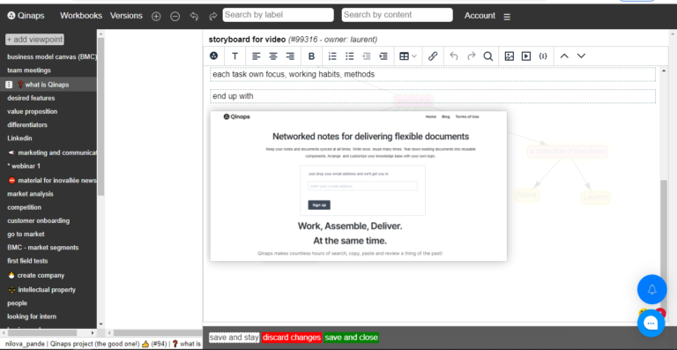The height and width of the screenshot is (350, 677).
Task: Select differentiators in sidebar
Action: [27, 125]
